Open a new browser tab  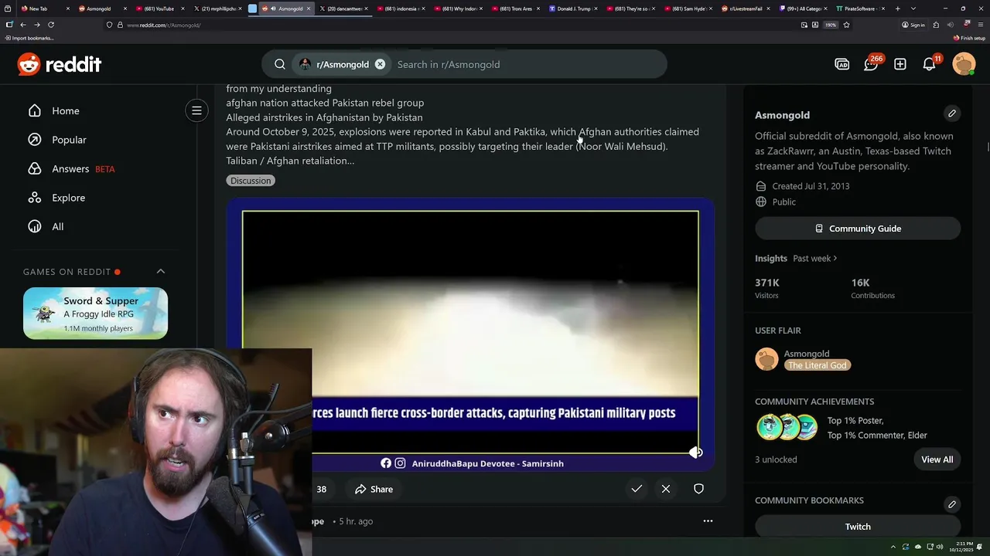point(897,8)
